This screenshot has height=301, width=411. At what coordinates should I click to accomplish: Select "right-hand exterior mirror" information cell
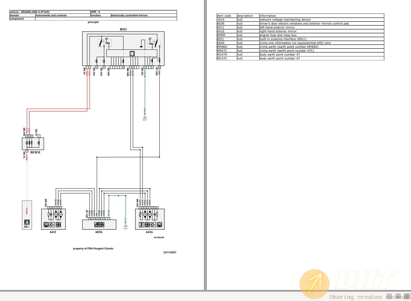pyautogui.click(x=321, y=31)
